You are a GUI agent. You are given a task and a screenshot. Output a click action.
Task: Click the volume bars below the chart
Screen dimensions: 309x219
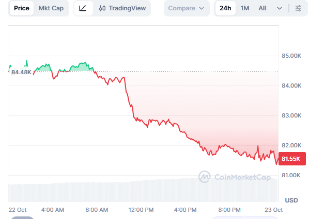click(x=143, y=190)
